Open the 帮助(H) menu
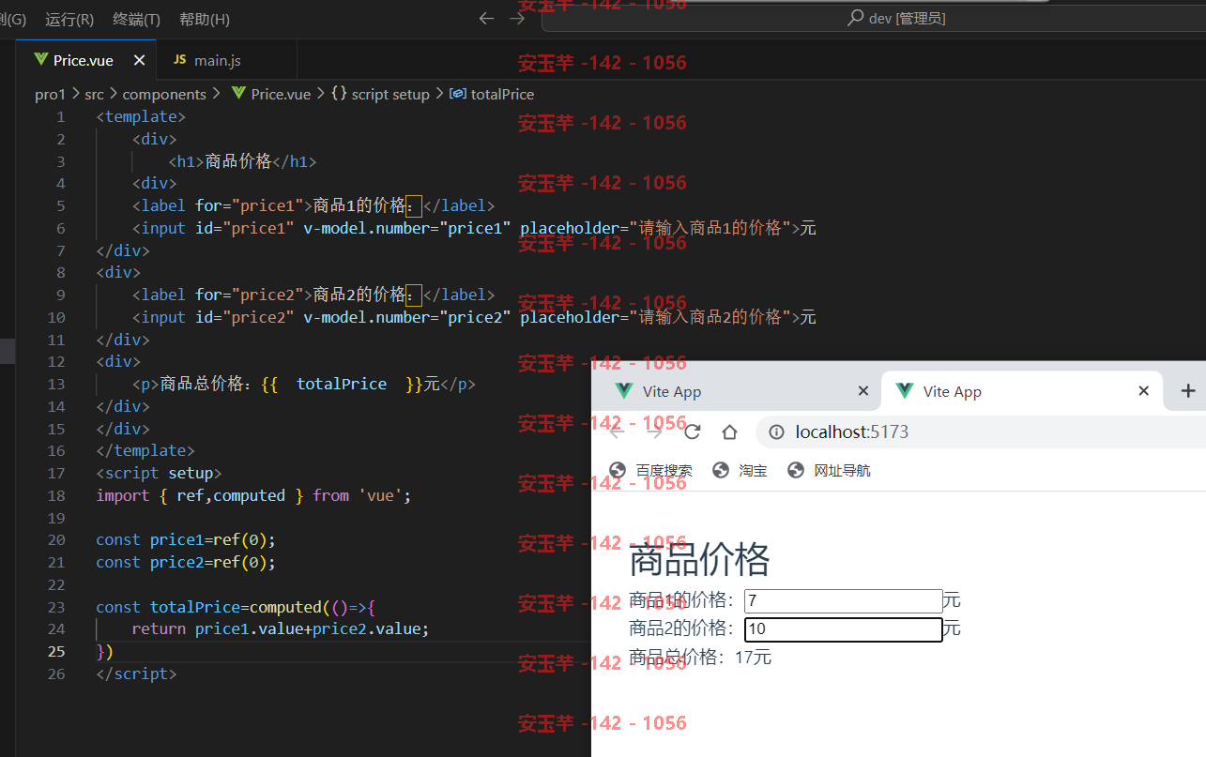The height and width of the screenshot is (757, 1206). 204,19
